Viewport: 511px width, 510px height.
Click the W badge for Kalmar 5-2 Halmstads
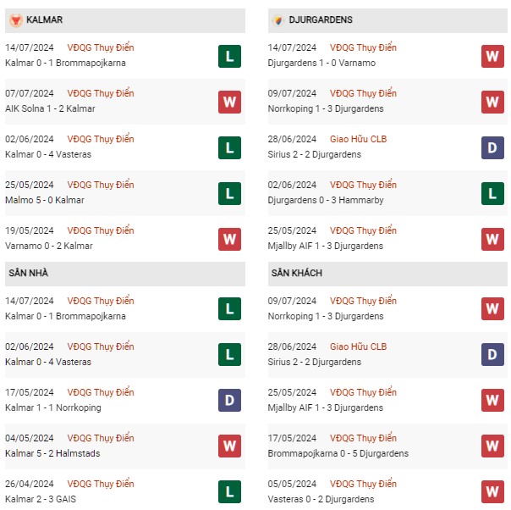click(x=228, y=446)
